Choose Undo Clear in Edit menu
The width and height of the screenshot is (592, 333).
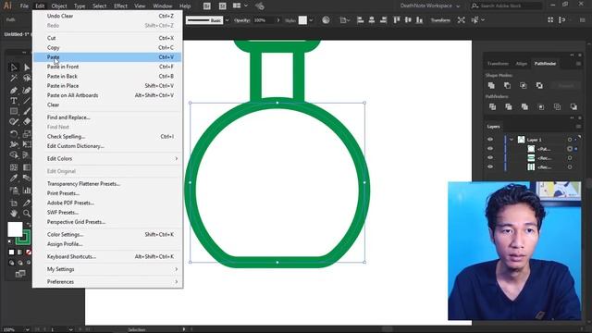click(x=107, y=16)
